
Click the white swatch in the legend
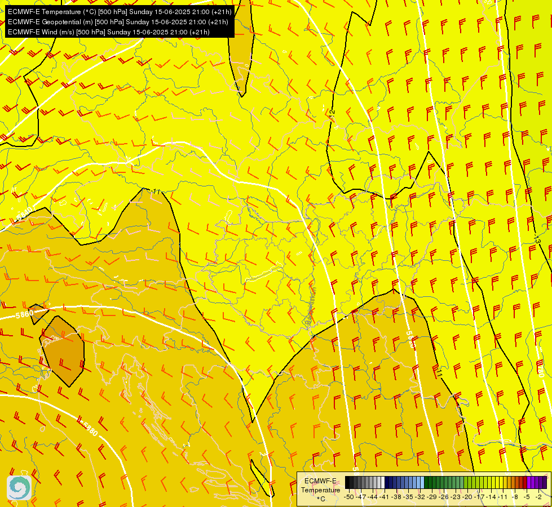(x=383, y=483)
